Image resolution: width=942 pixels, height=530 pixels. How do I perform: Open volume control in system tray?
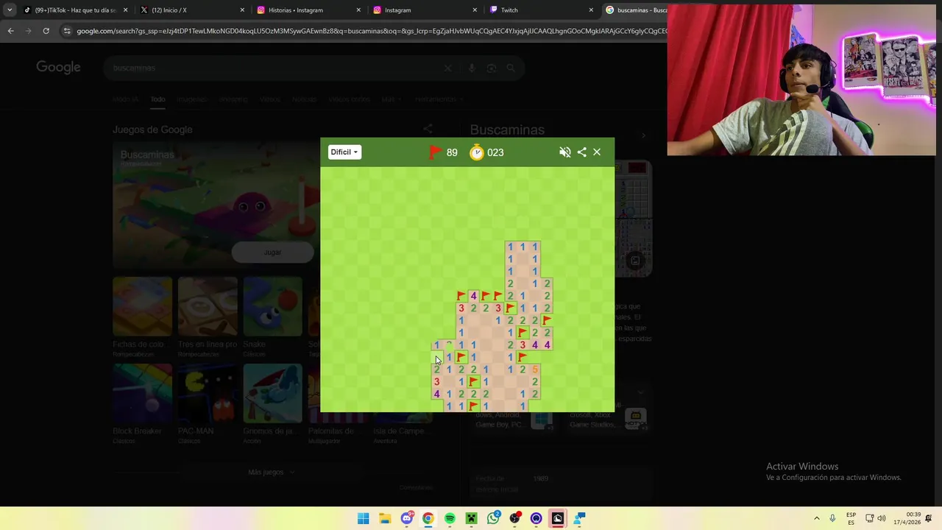(882, 518)
